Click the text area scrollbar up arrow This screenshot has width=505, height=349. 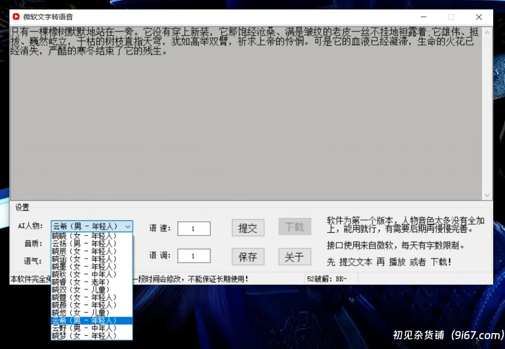tap(487, 32)
